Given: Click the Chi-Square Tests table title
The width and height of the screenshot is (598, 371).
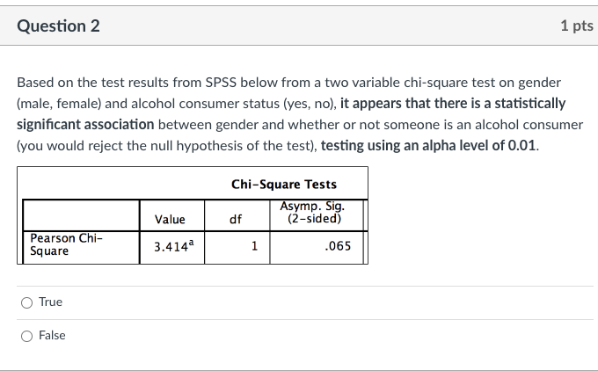Looking at the screenshot, I should point(284,184).
